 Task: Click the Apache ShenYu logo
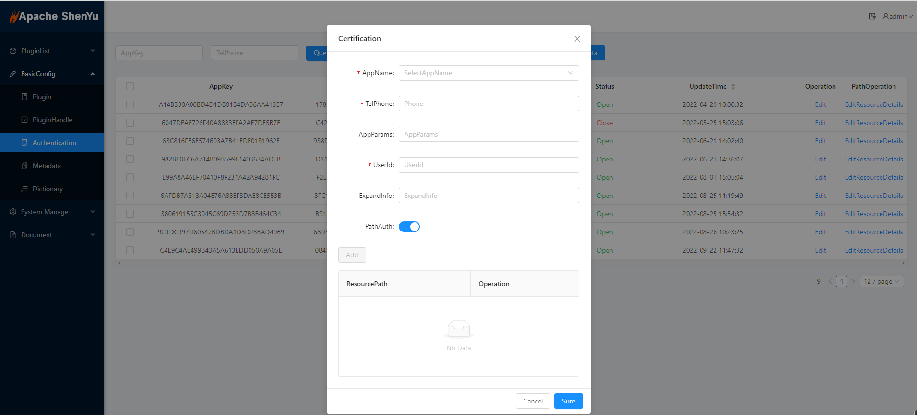click(x=54, y=16)
